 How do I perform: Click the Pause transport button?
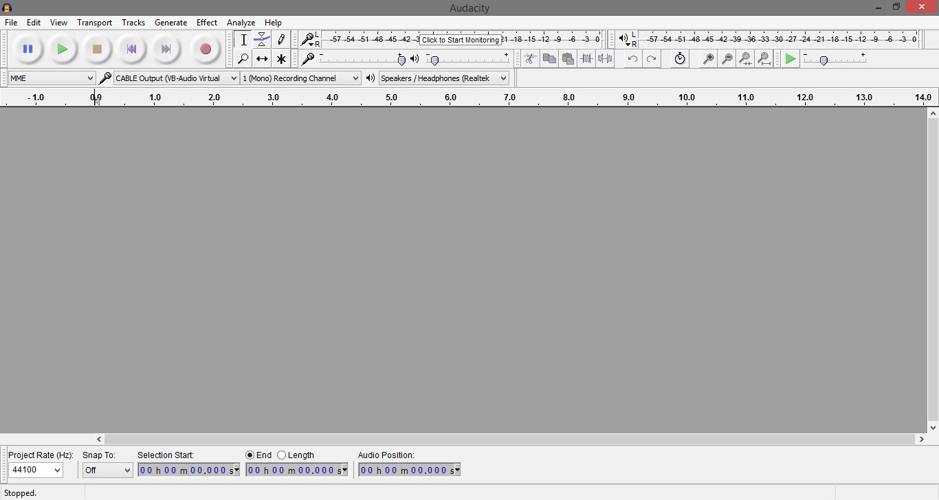(28, 49)
